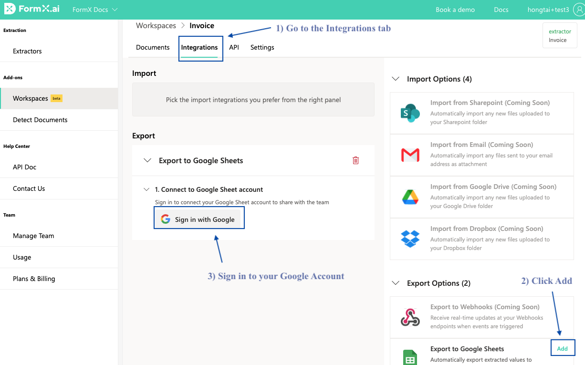The image size is (585, 365).
Task: Open the Book a demo link
Action: pos(456,10)
